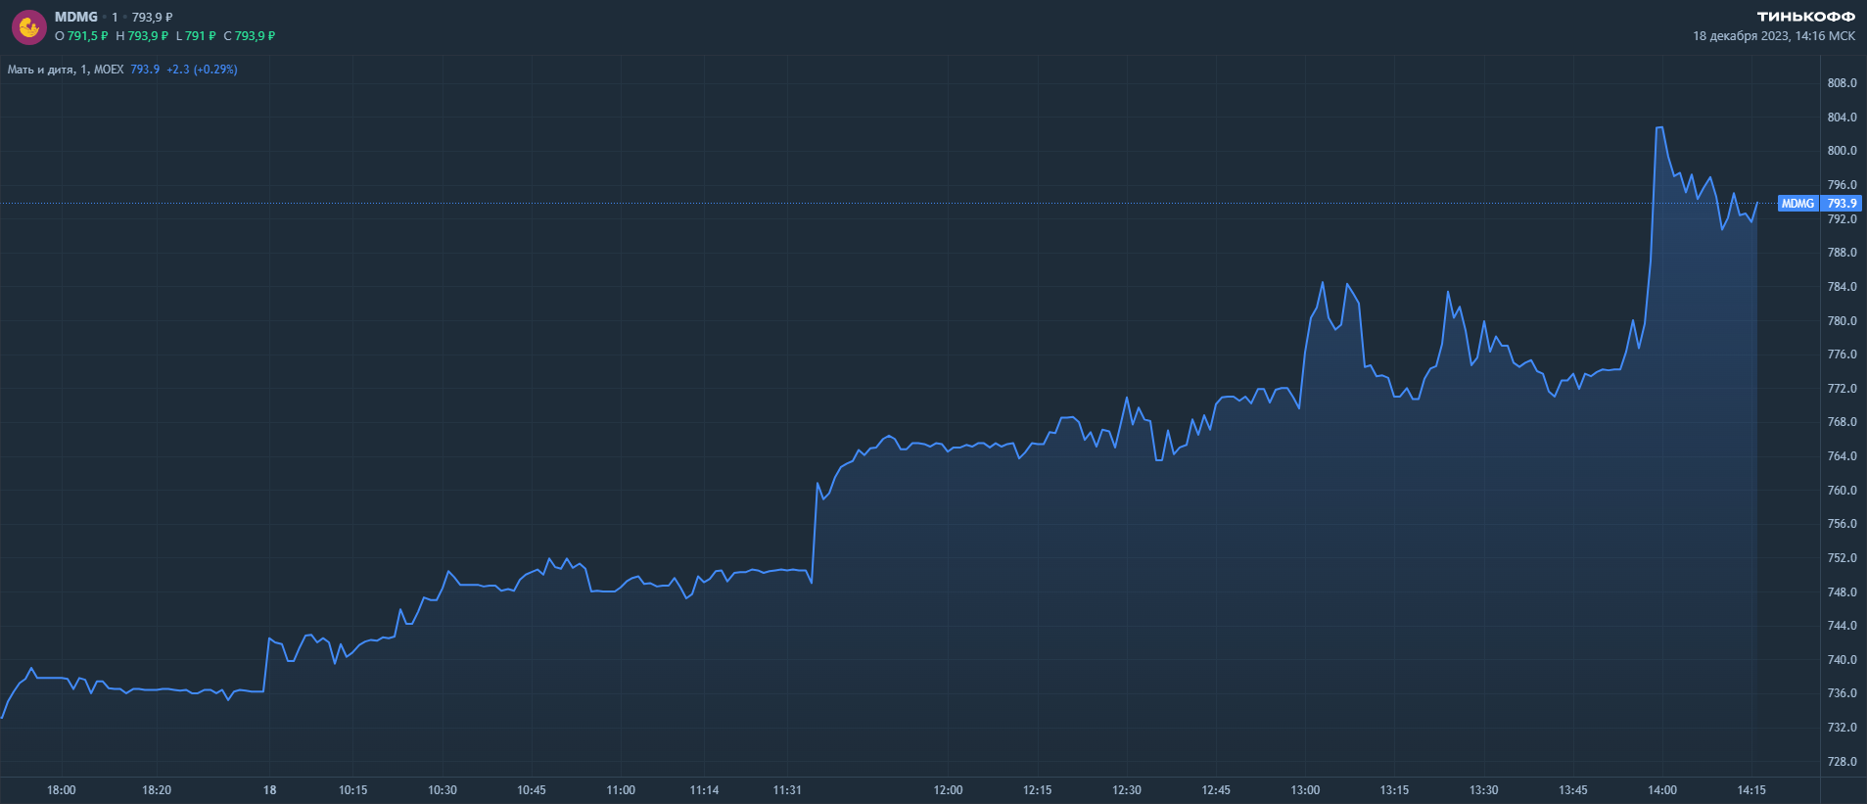Click the 18:00 time axis label
The width and height of the screenshot is (1867, 804).
[61, 790]
